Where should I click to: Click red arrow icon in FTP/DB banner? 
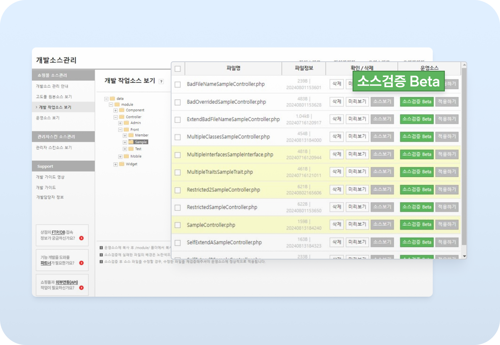[x=82, y=238]
